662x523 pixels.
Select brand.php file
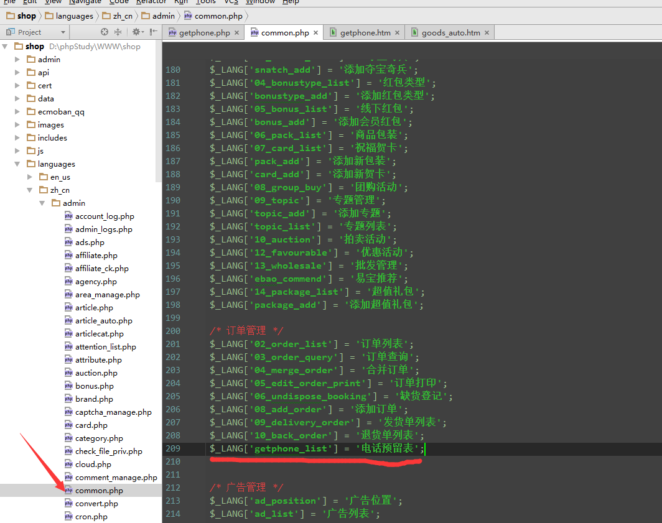(x=94, y=399)
